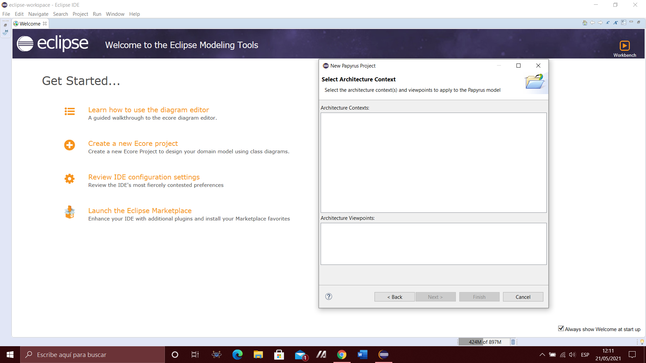The height and width of the screenshot is (363, 646).
Task: Magnify the welcome page font size
Action: pos(615,23)
